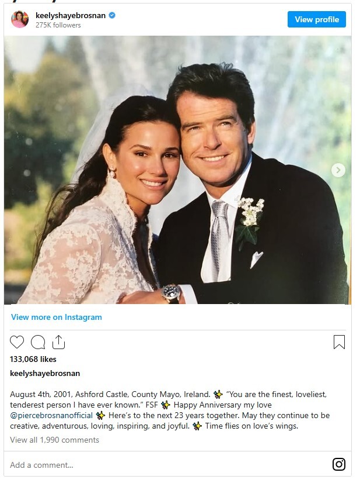Click the blue verified badge
Screen dimensions: 360x483
pyautogui.click(x=112, y=15)
